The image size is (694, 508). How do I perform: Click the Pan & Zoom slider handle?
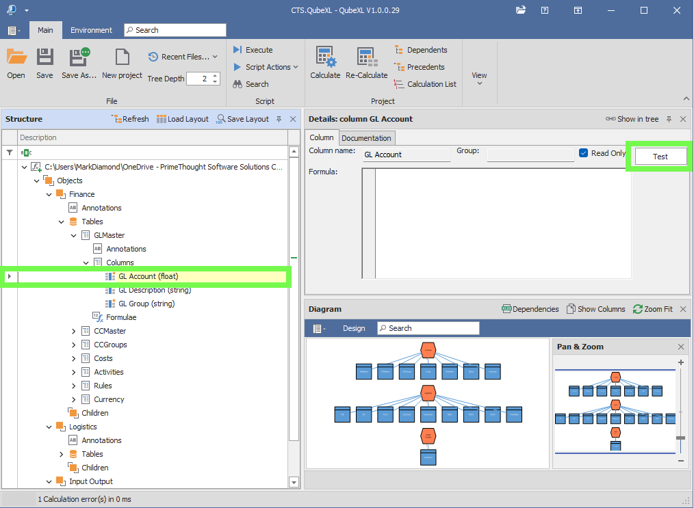[680, 438]
